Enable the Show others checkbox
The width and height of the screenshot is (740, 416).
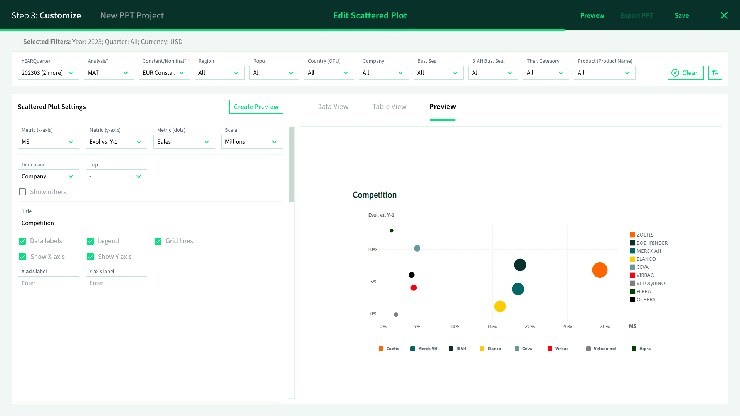22,192
